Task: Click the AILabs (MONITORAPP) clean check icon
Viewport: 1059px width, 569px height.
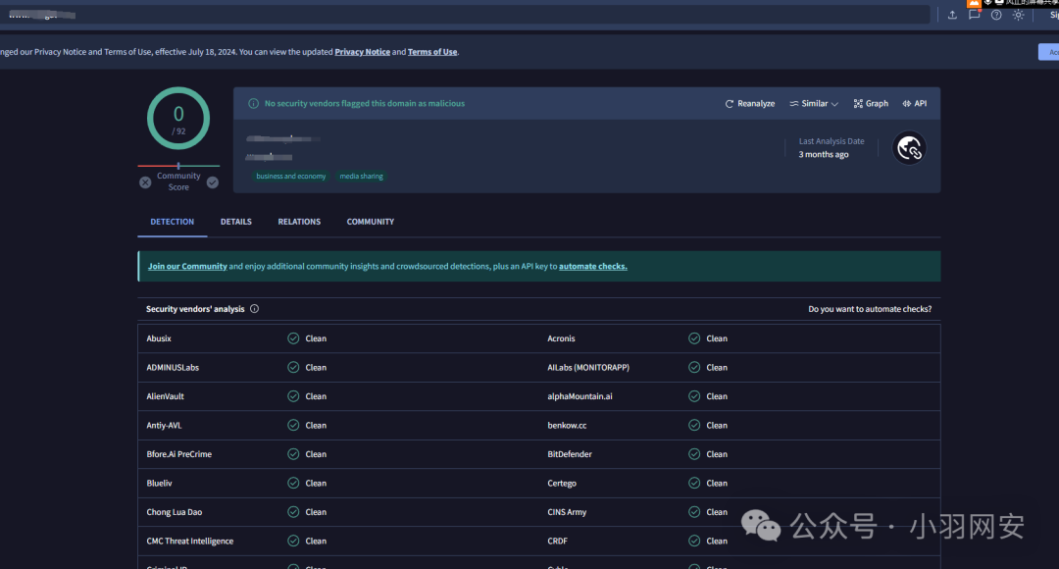Action: point(694,367)
